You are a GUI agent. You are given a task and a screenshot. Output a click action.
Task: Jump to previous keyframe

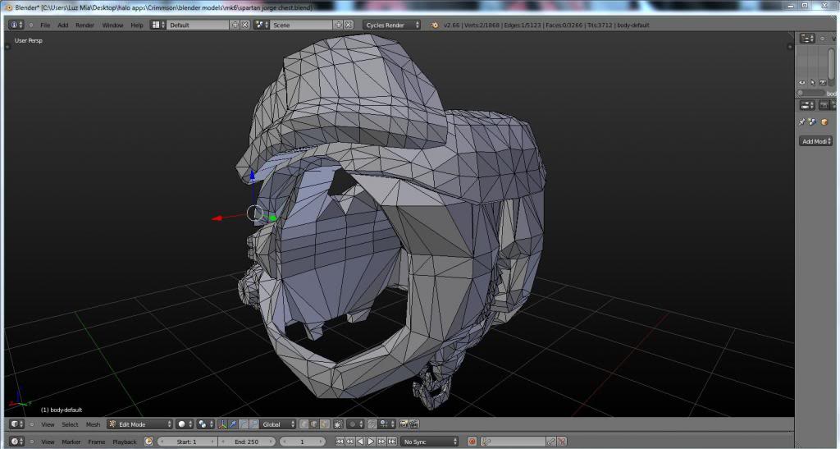[349, 442]
